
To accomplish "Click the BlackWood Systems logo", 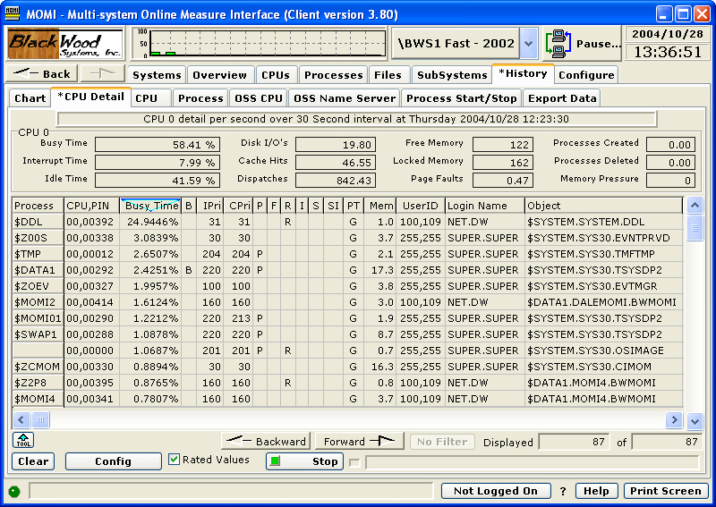I will (x=65, y=43).
